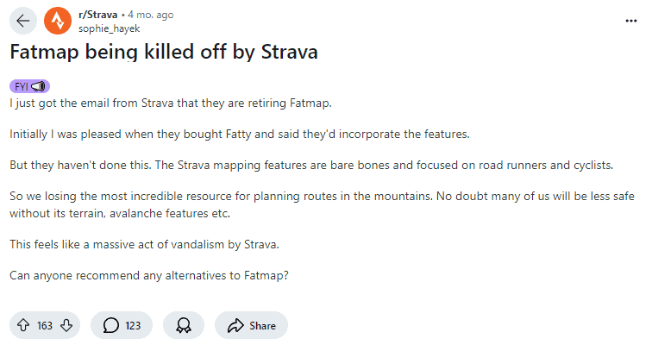Open sophie_hayek's user profile
Image resolution: width=652 pixels, height=351 pixels.
click(109, 28)
